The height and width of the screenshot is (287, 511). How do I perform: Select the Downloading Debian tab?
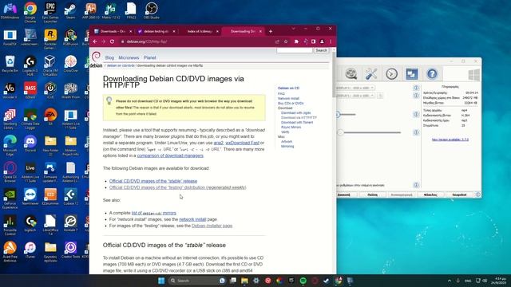(x=243, y=32)
